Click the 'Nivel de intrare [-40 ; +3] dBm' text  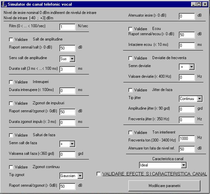pos(29,18)
